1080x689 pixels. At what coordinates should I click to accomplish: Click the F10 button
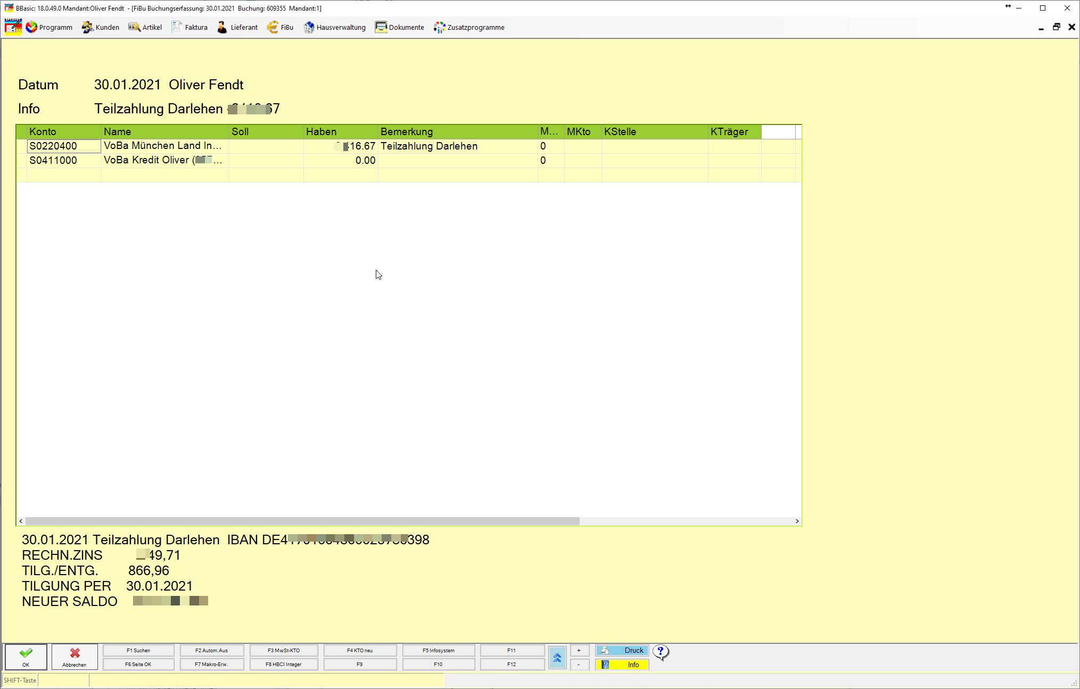click(439, 664)
